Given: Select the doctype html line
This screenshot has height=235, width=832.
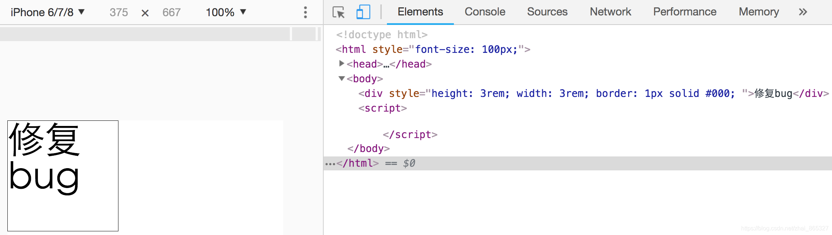Looking at the screenshot, I should (x=382, y=35).
